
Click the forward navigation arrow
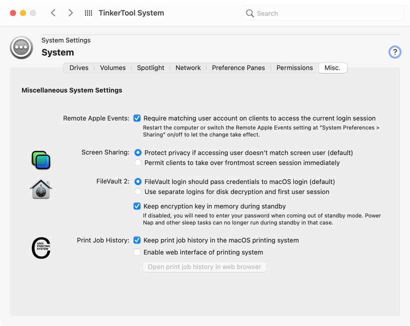pyautogui.click(x=70, y=13)
